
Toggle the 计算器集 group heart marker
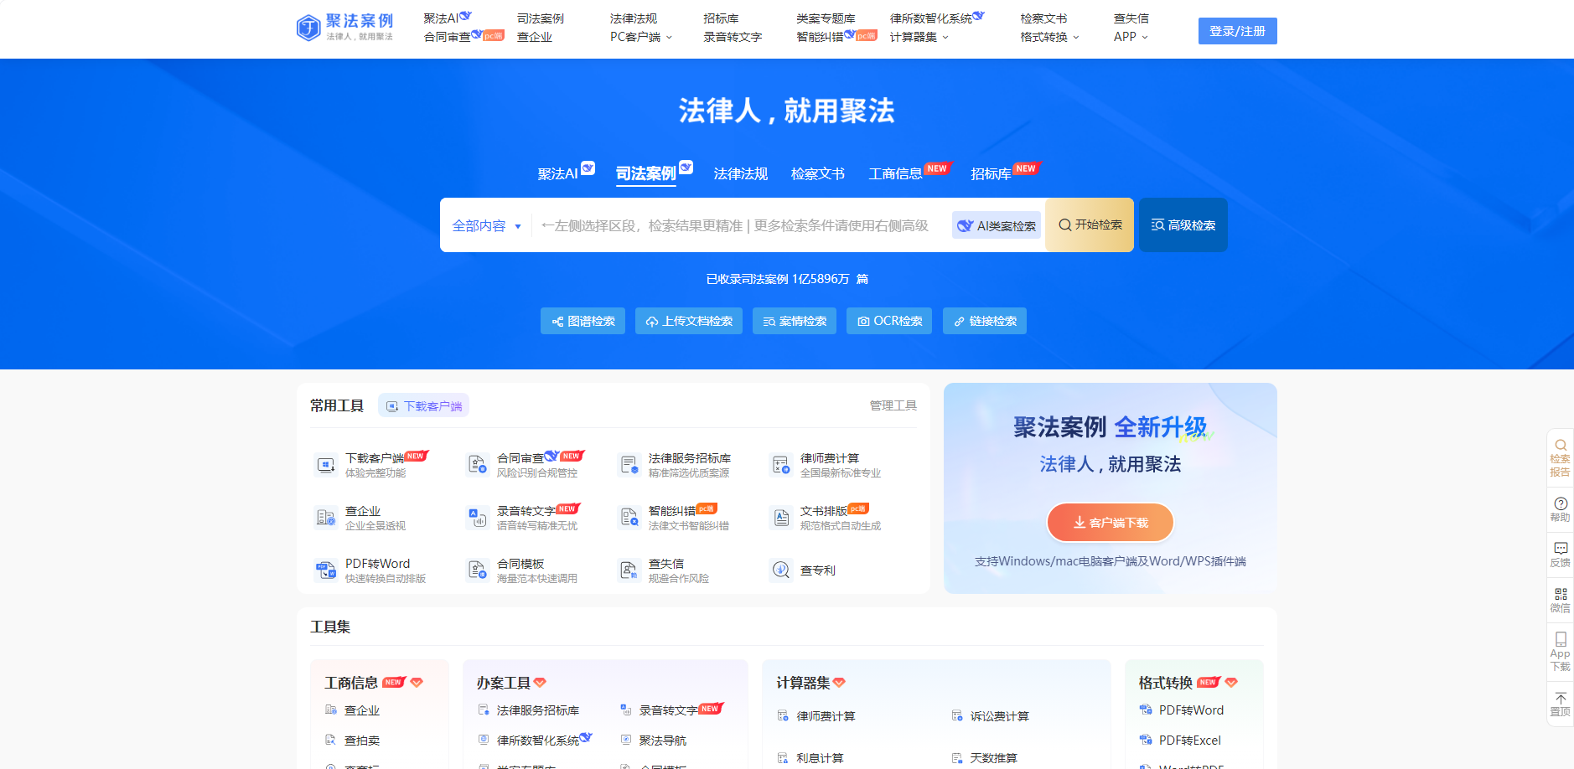[x=839, y=682]
